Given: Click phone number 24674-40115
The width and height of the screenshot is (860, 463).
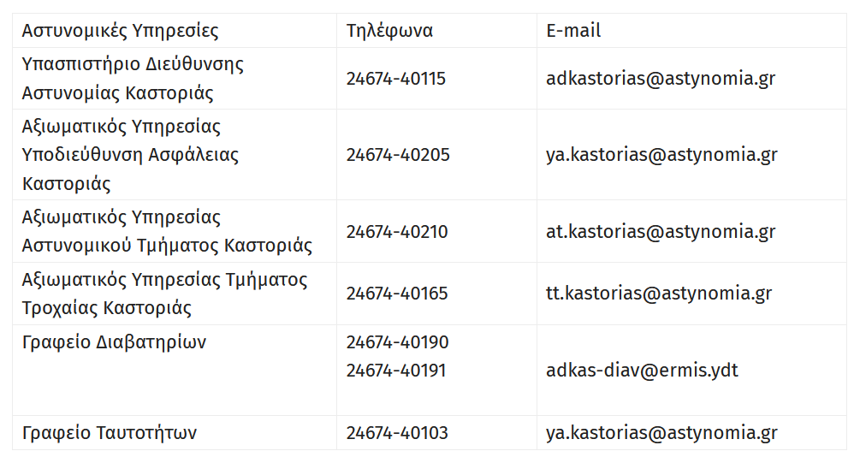Looking at the screenshot, I should point(396,79).
